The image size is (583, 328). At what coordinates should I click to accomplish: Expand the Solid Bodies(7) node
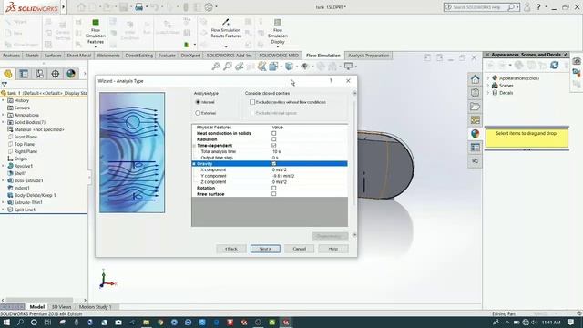tap(3, 122)
